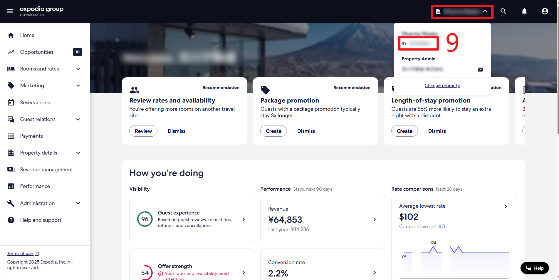Open the notifications bell
The width and height of the screenshot is (559, 280).
(x=524, y=11)
